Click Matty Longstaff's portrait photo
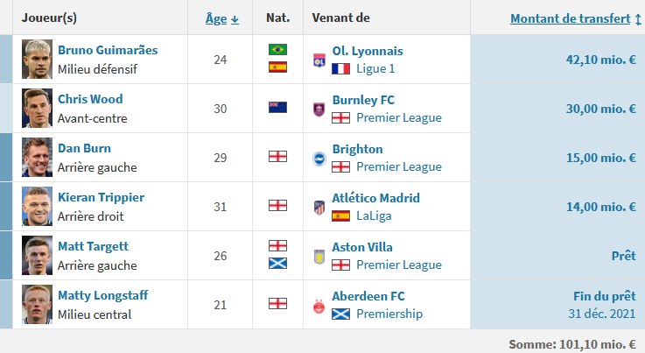 (37, 304)
